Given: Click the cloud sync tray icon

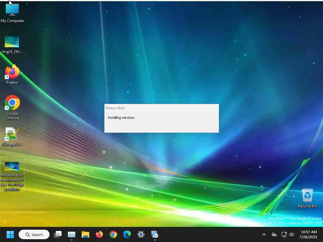Looking at the screenshot, I should 274,234.
